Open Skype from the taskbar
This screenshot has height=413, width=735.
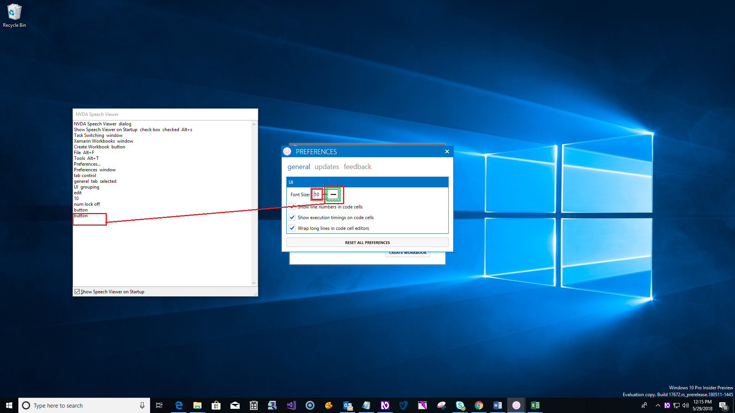click(x=460, y=405)
